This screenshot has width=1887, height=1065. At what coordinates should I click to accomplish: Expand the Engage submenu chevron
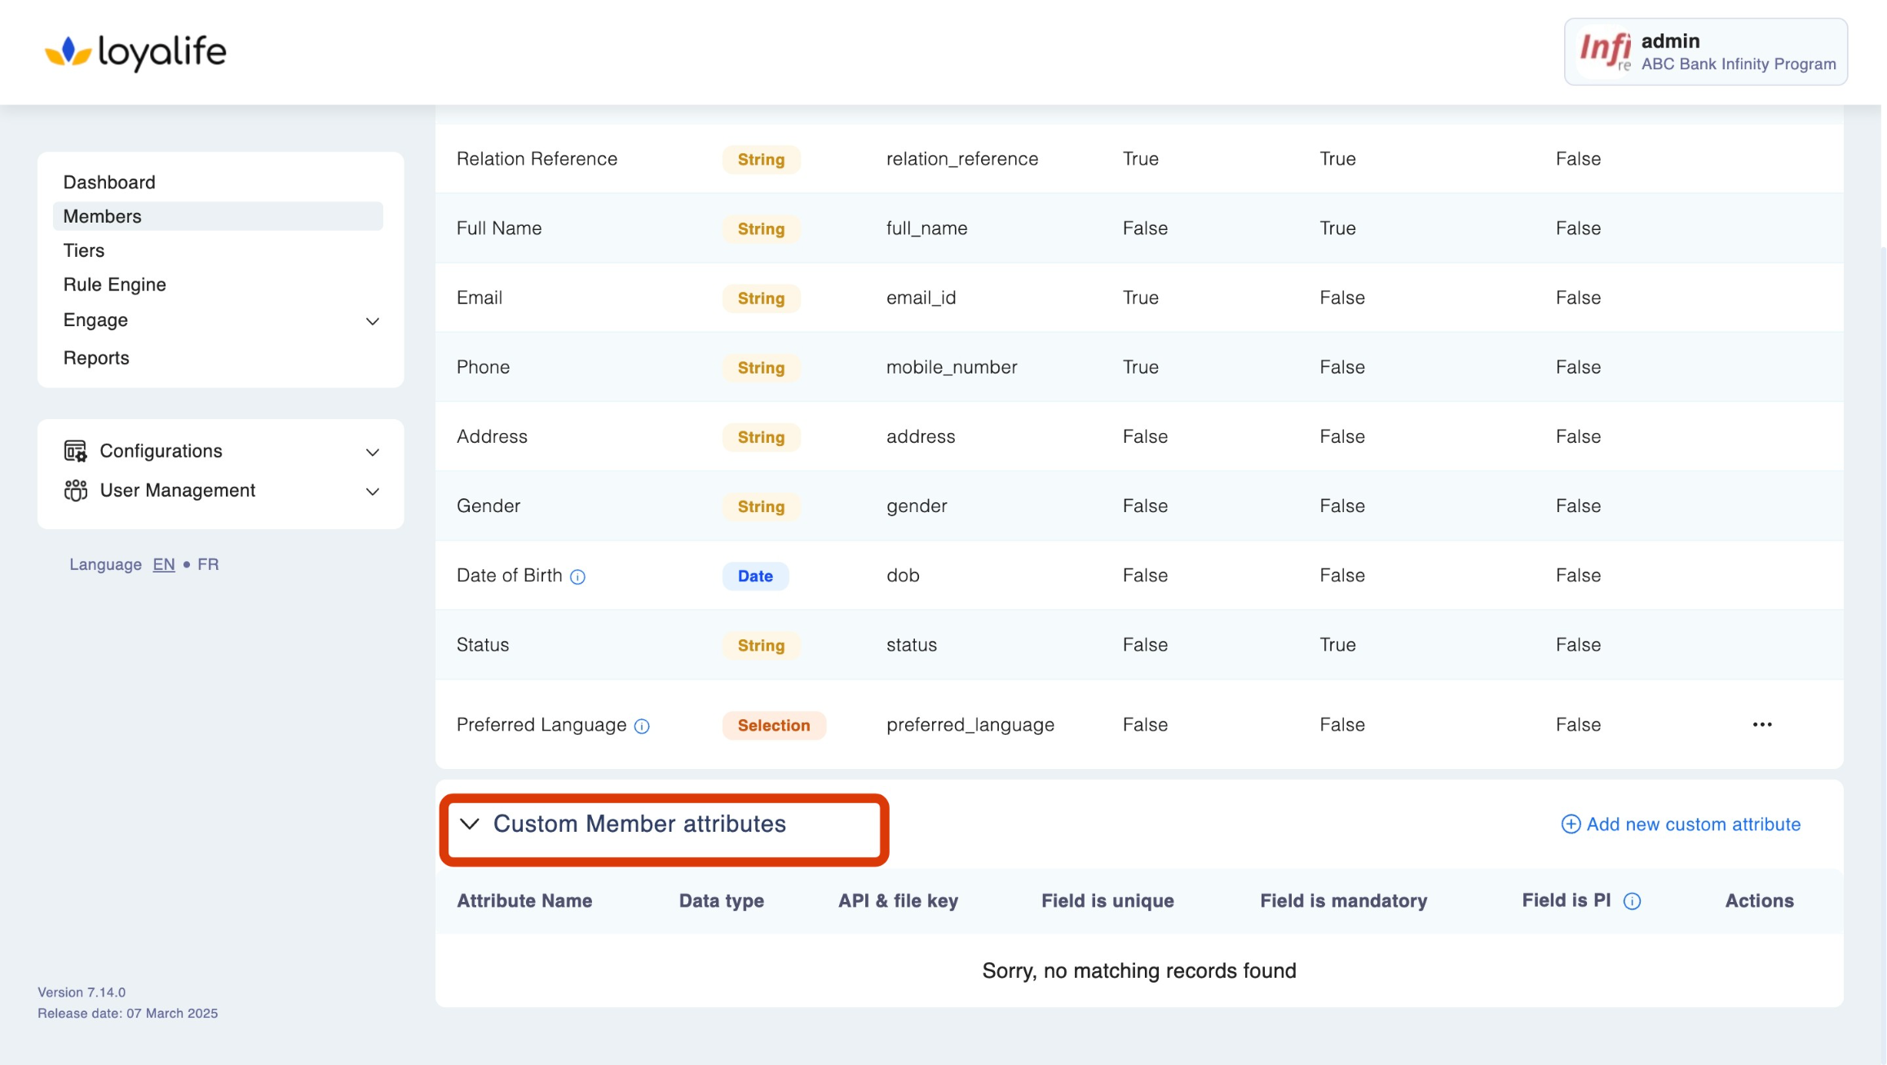coord(373,321)
